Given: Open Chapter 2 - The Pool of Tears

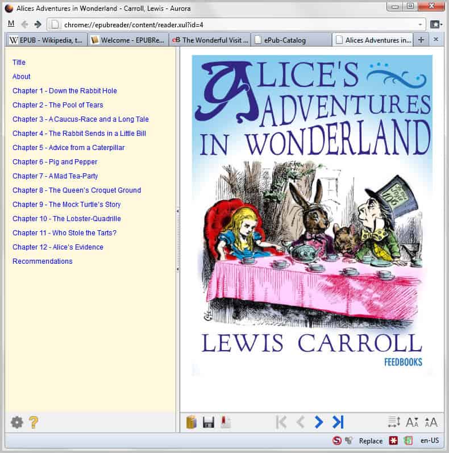Looking at the screenshot, I should coord(58,105).
